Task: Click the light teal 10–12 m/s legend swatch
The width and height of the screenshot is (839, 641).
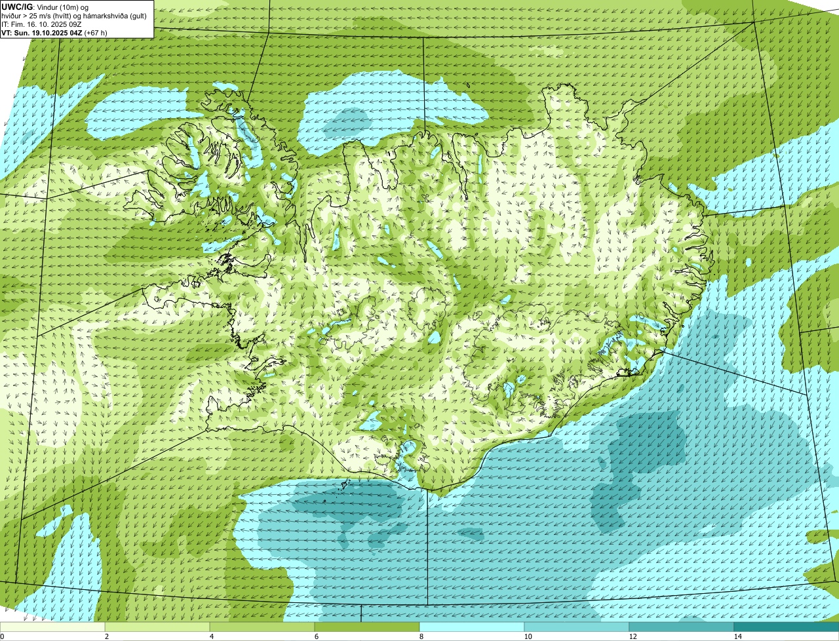Action: (577, 627)
